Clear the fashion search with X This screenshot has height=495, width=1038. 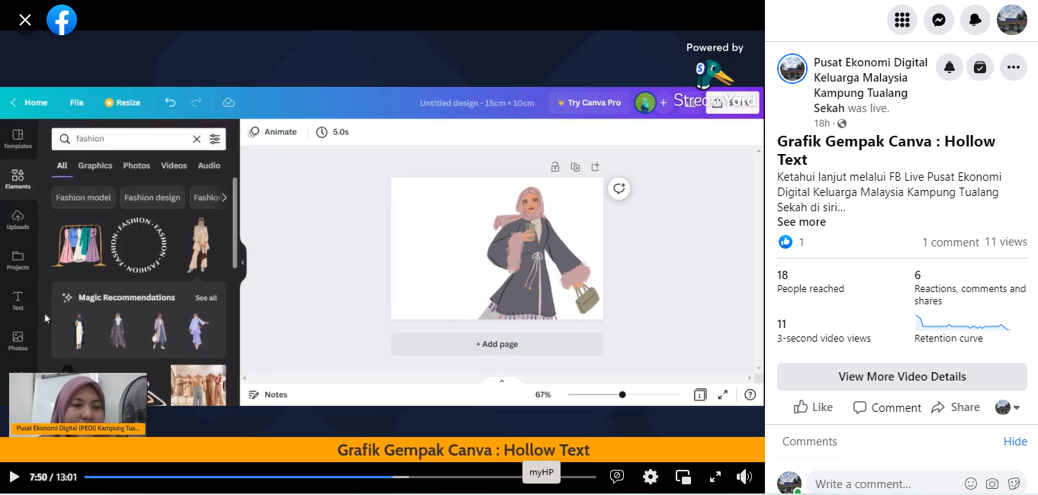pyautogui.click(x=196, y=139)
